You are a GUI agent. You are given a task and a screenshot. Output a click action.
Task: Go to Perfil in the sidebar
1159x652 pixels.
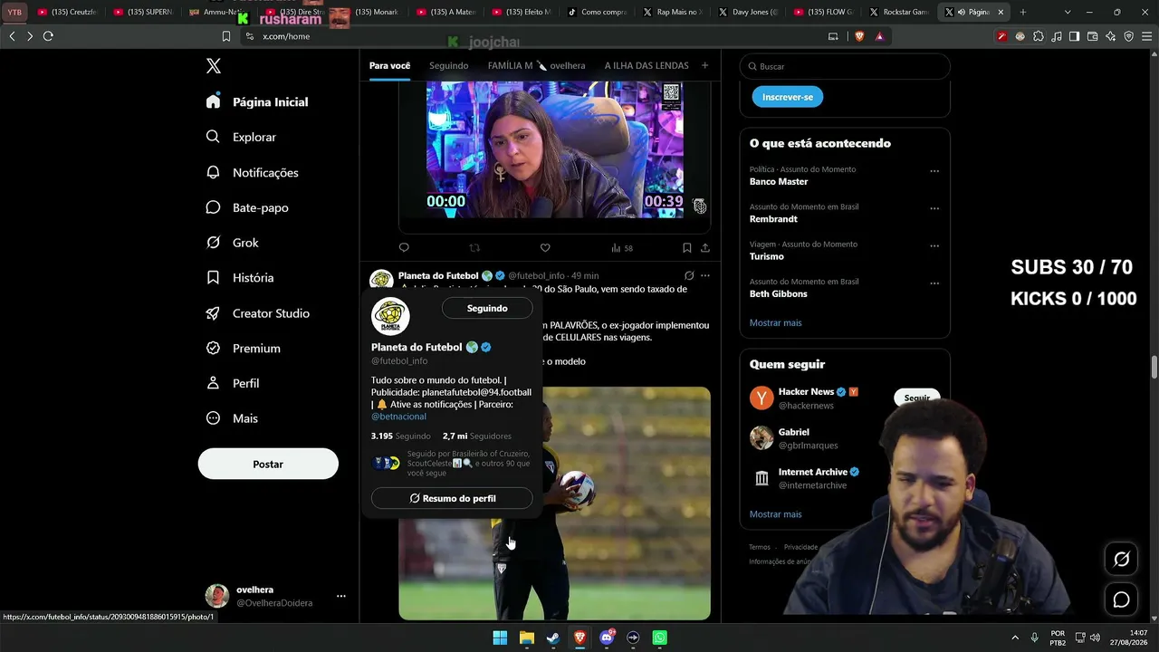click(233, 383)
